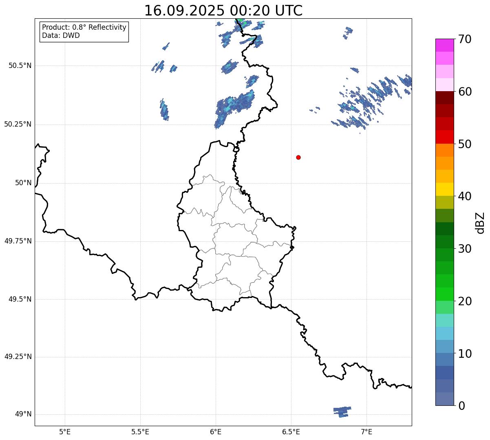Click the latitude label 49°N

pyautogui.click(x=23, y=414)
